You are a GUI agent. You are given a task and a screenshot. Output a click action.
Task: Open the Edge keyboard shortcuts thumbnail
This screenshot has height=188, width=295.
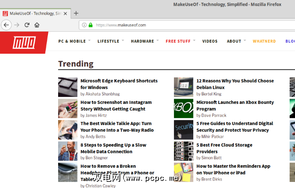tap(68, 87)
